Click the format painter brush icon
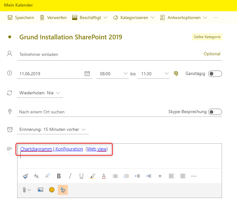This screenshot has width=237, height=223. 25,176
